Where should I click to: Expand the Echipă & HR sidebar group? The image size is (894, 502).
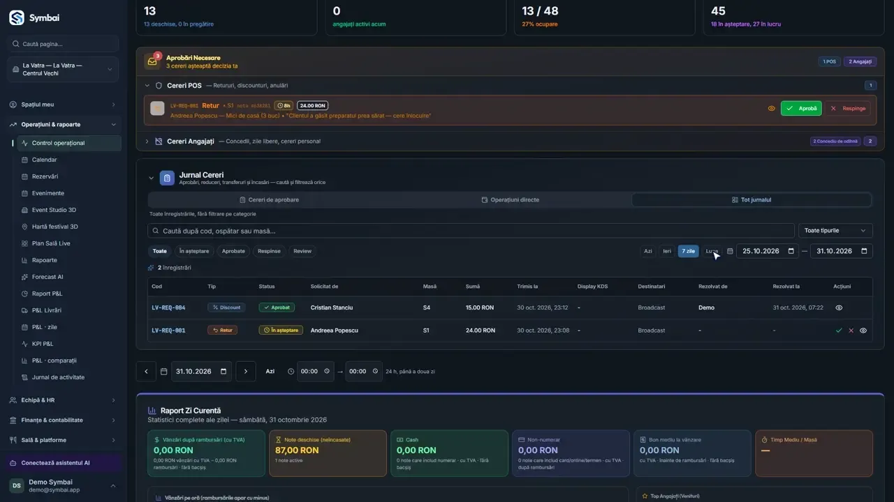[64, 400]
